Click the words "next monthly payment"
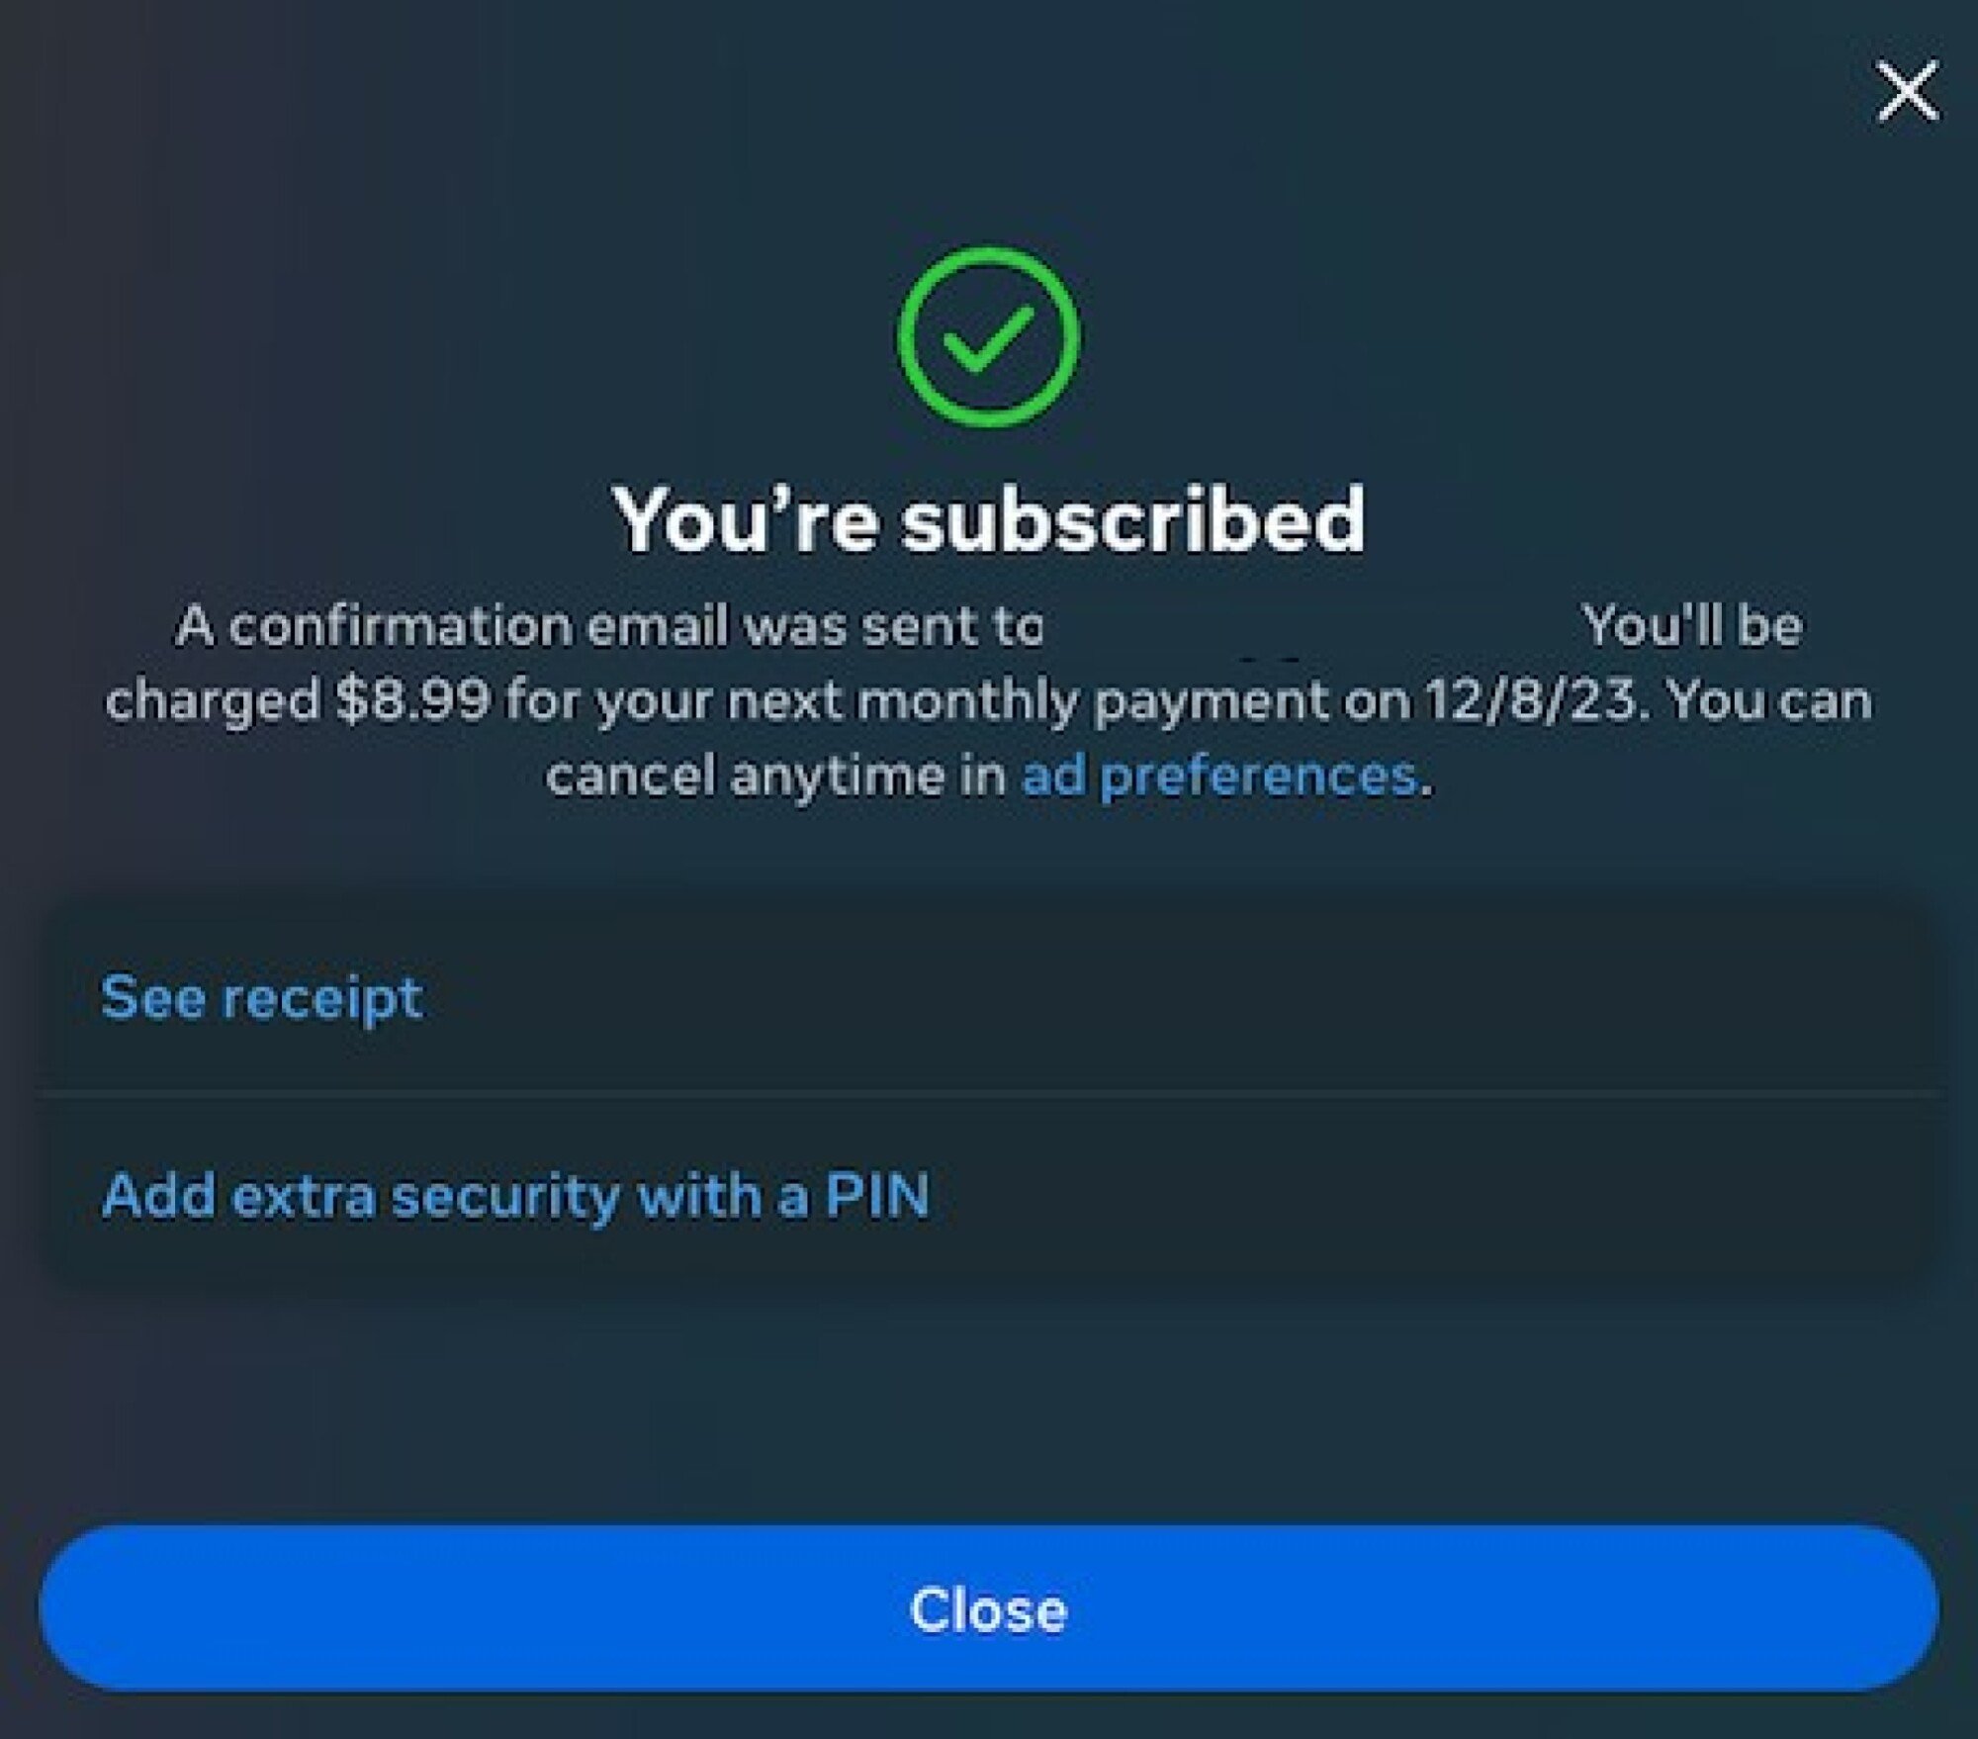1978x1739 pixels. coord(1027,702)
